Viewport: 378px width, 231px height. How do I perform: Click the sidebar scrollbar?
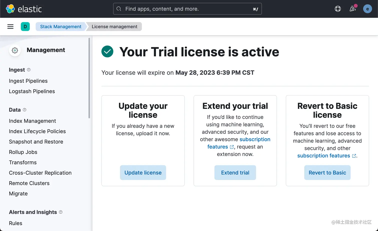pos(89,78)
